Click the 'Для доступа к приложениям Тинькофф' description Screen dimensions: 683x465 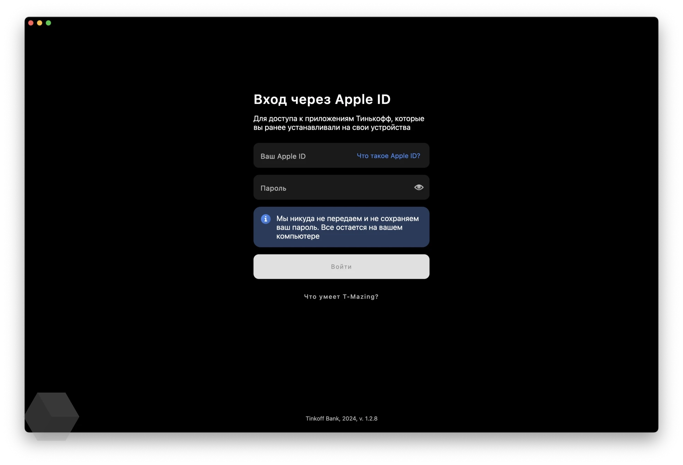click(x=339, y=123)
